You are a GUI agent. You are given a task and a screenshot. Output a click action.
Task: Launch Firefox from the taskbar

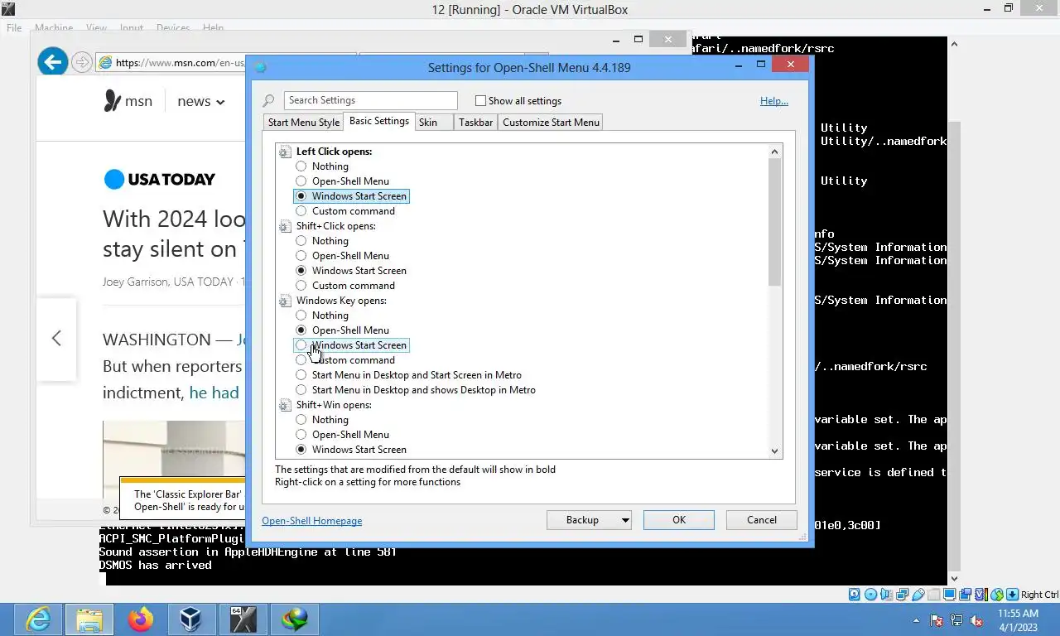click(141, 619)
